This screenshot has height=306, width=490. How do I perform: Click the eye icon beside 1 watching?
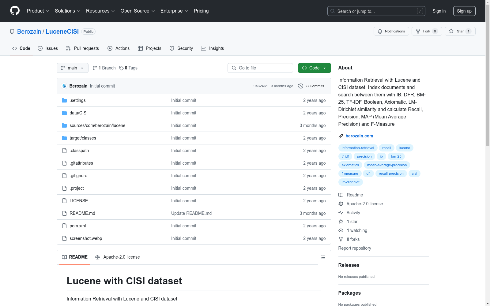pyautogui.click(x=341, y=230)
